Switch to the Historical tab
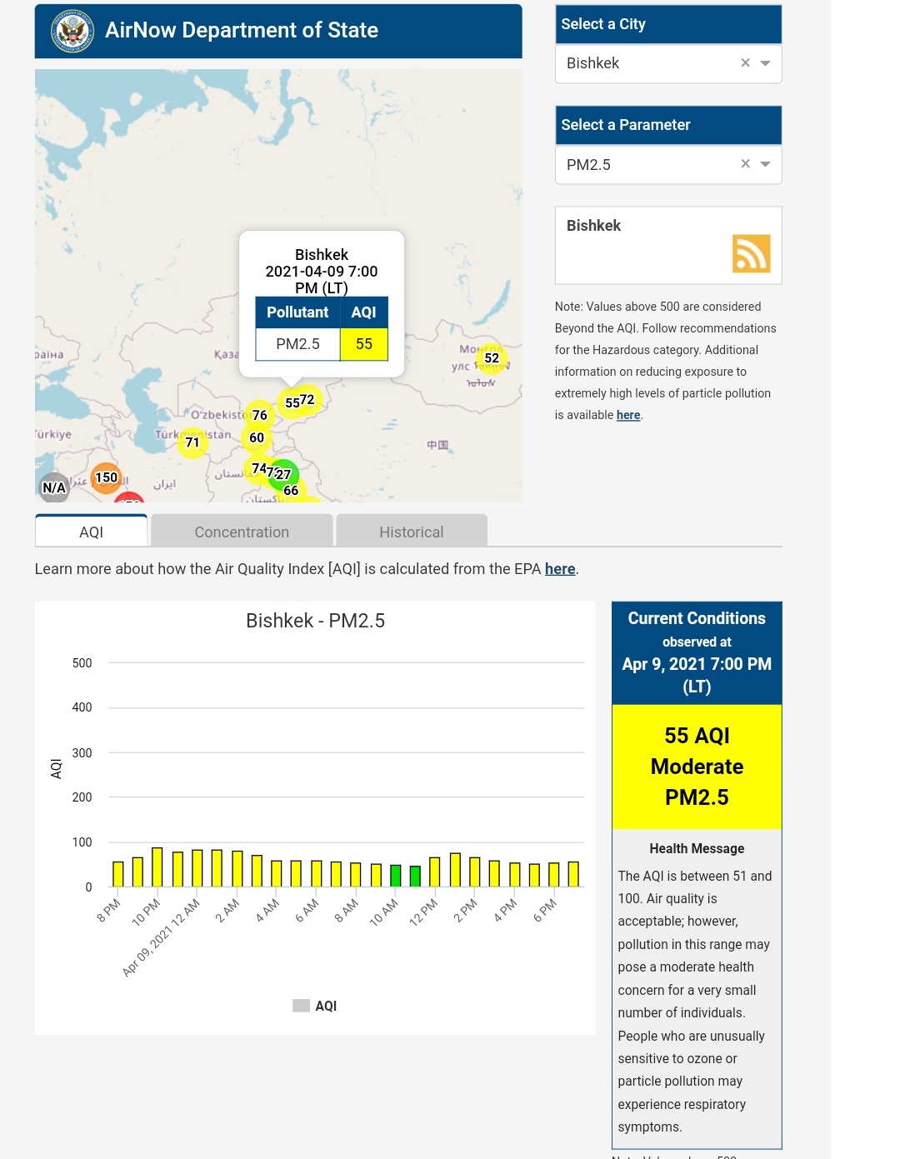This screenshot has width=900, height=1159. [411, 532]
